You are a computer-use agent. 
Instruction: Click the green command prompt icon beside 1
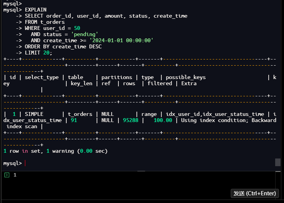tap(7, 175)
